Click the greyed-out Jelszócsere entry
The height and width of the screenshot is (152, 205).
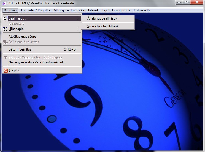17,24
